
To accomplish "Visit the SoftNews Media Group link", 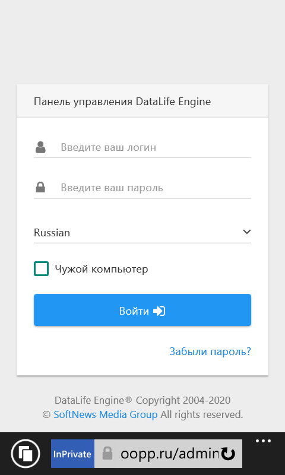I will tap(106, 414).
